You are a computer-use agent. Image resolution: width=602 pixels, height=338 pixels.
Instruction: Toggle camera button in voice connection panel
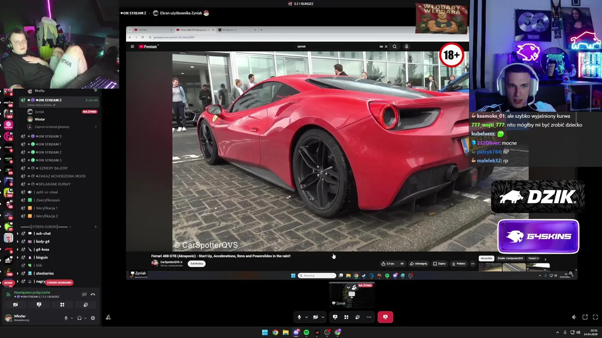point(16,305)
